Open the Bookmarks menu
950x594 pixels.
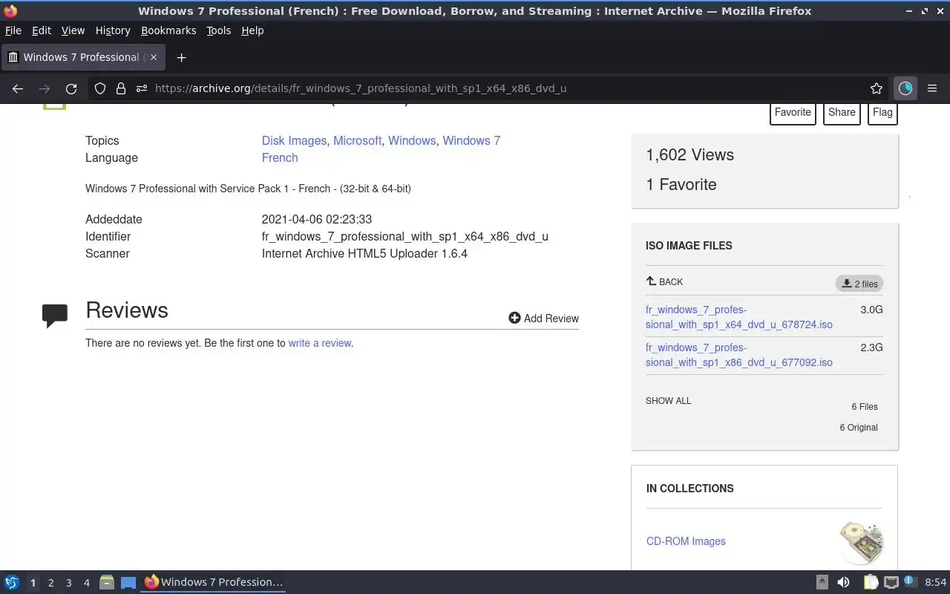click(168, 30)
